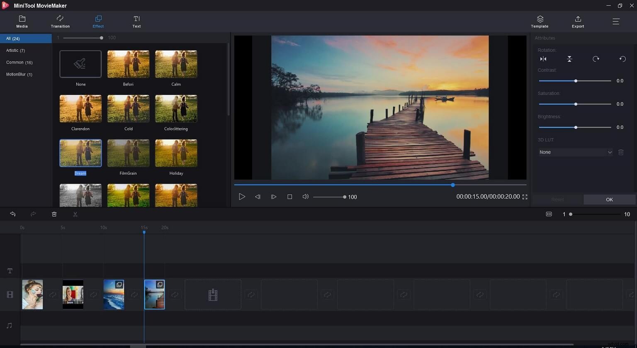Open the Export panel
637x348 pixels.
tap(578, 21)
